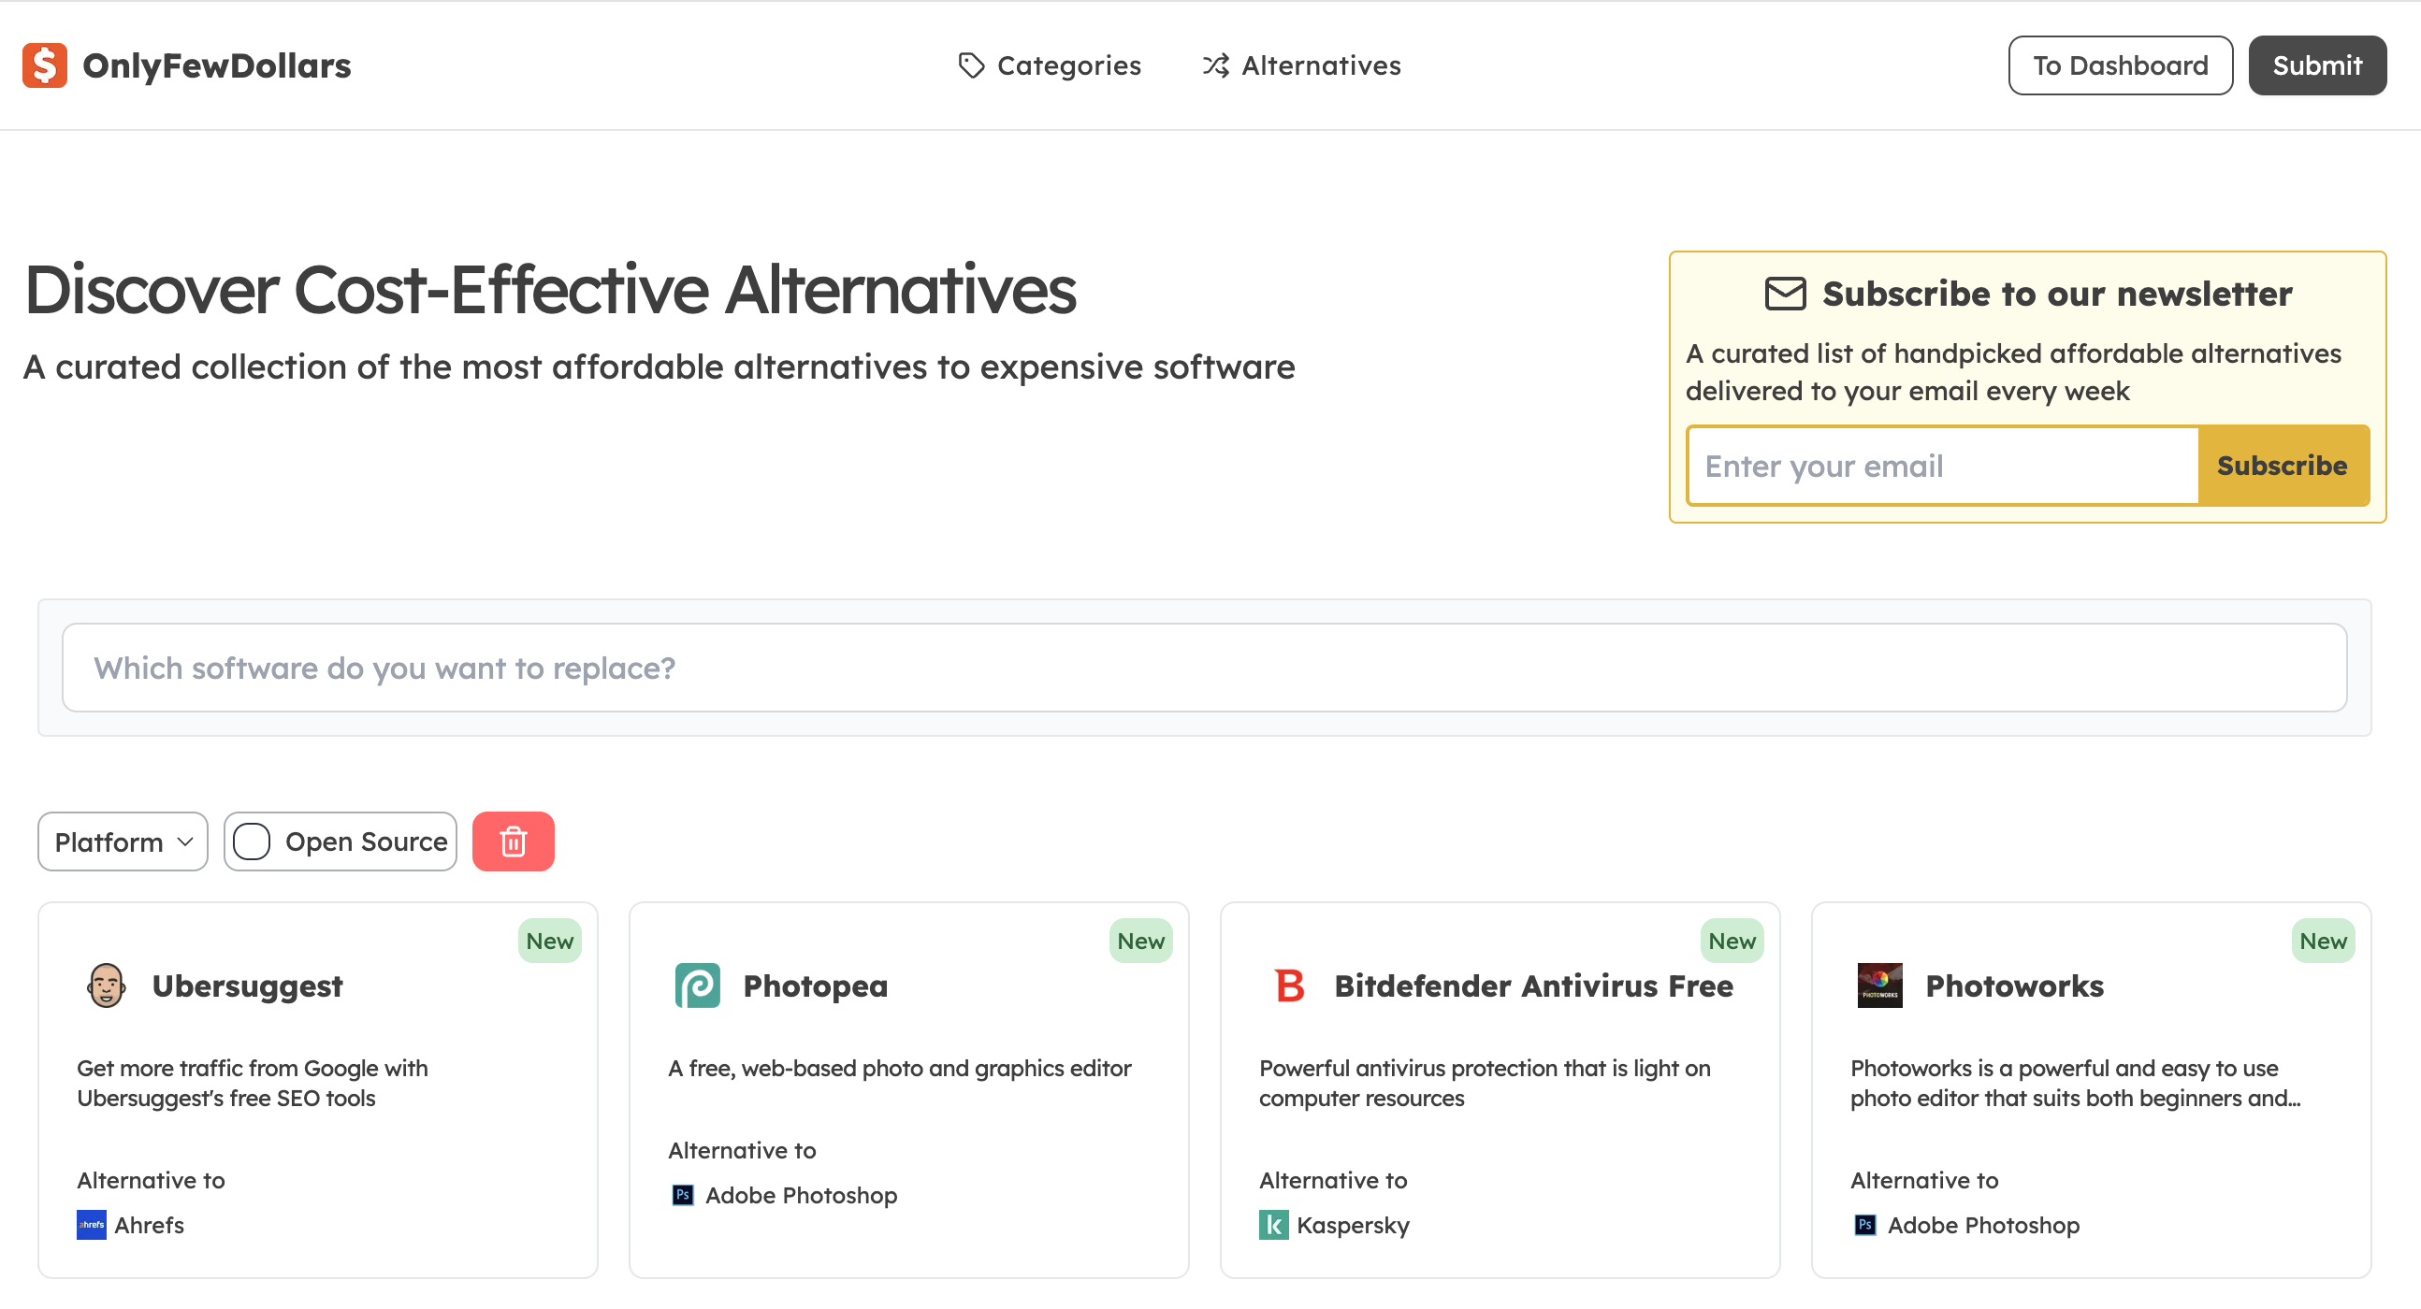Toggle the Open Source checkbox
Image resolution: width=2421 pixels, height=1309 pixels.
252,841
